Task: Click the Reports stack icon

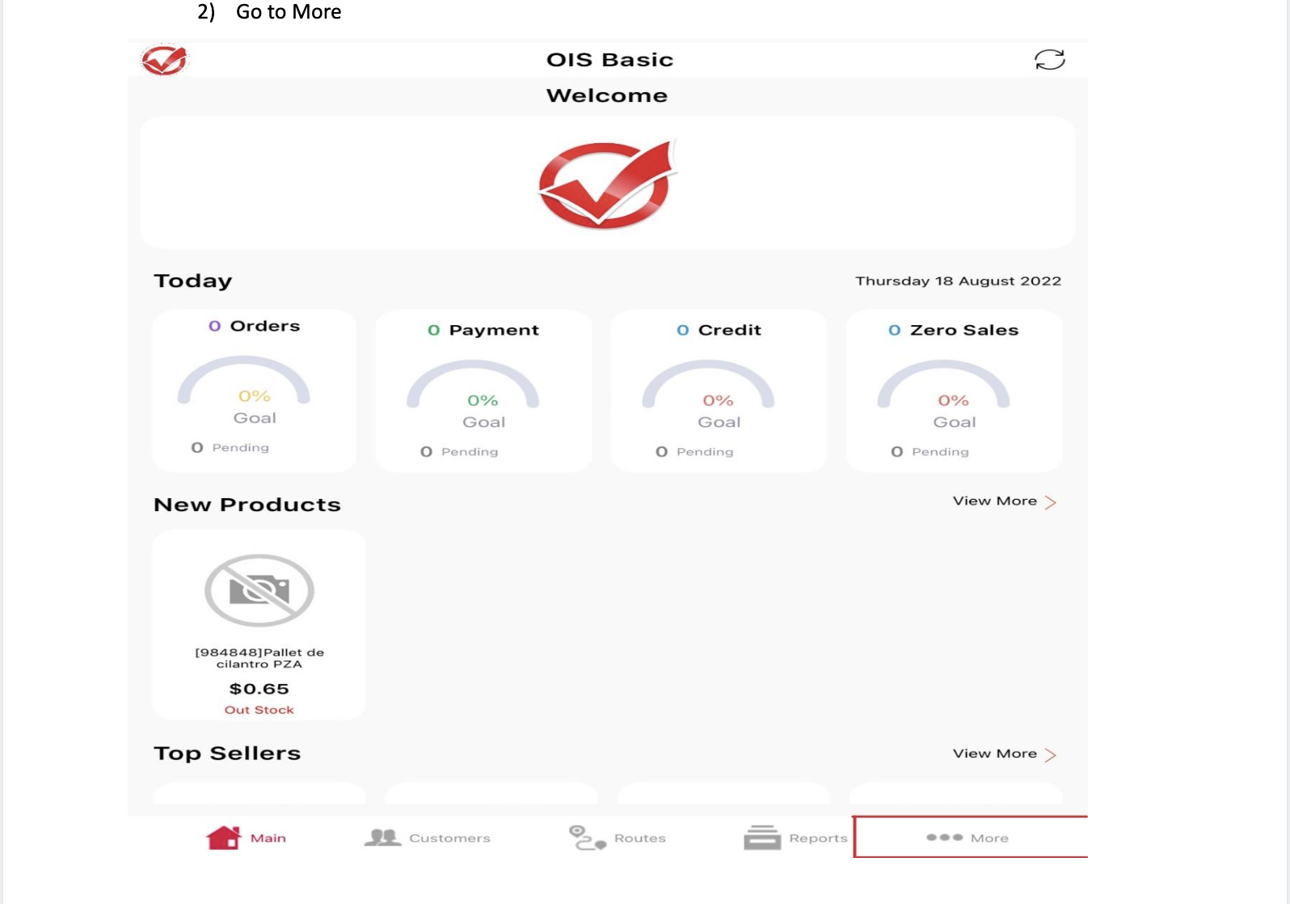Action: click(761, 838)
